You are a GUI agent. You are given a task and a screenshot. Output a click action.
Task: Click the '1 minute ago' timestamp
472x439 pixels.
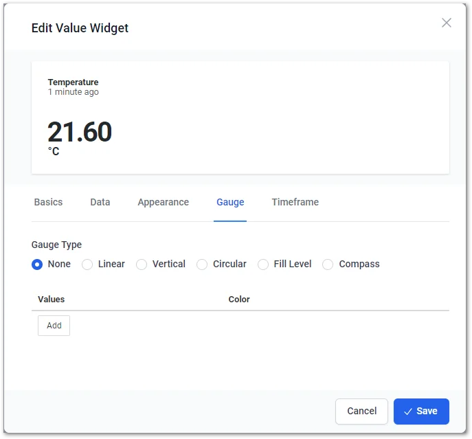pyautogui.click(x=73, y=92)
